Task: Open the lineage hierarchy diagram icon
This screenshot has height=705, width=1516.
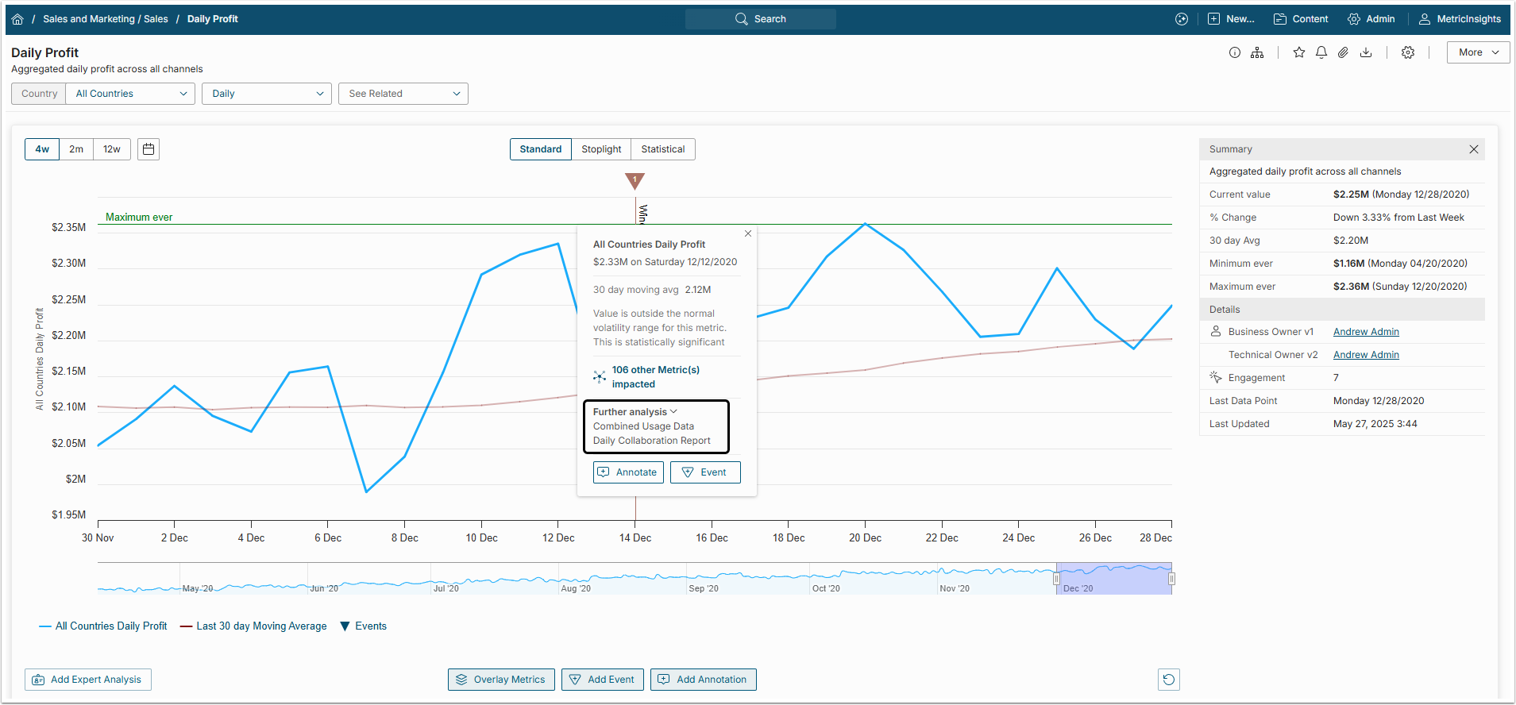Action: pos(1257,52)
